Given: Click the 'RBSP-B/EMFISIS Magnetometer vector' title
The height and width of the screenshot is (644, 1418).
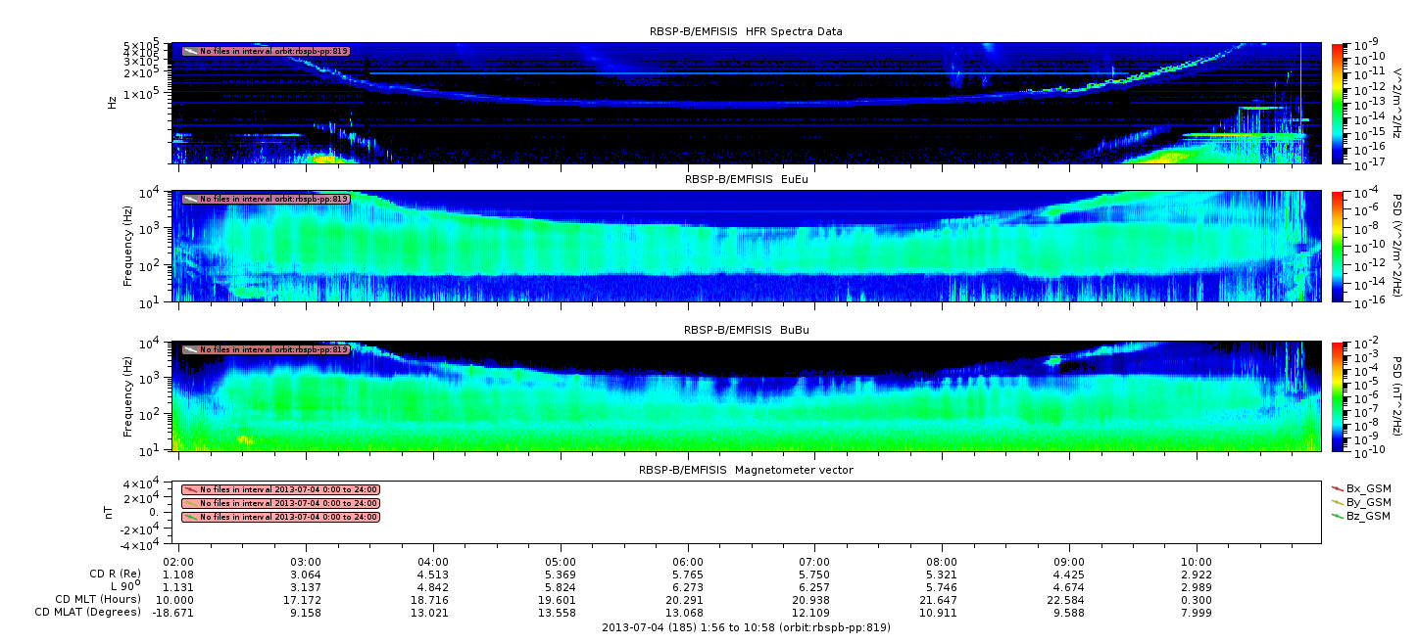Looking at the screenshot, I should coord(746,470).
